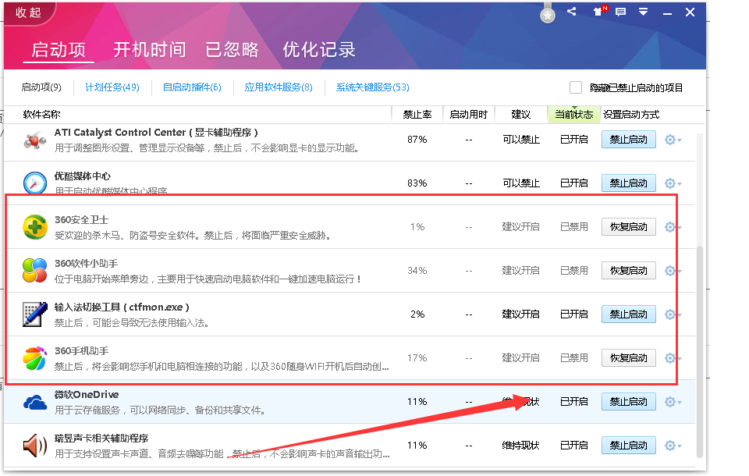
Task: Click the 输入法切换工具 ctfmon icon
Action: point(35,314)
